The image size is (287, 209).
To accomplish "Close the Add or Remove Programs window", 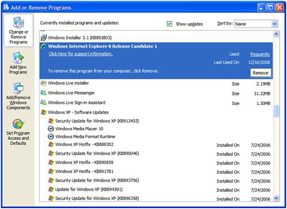I will point(280,7).
